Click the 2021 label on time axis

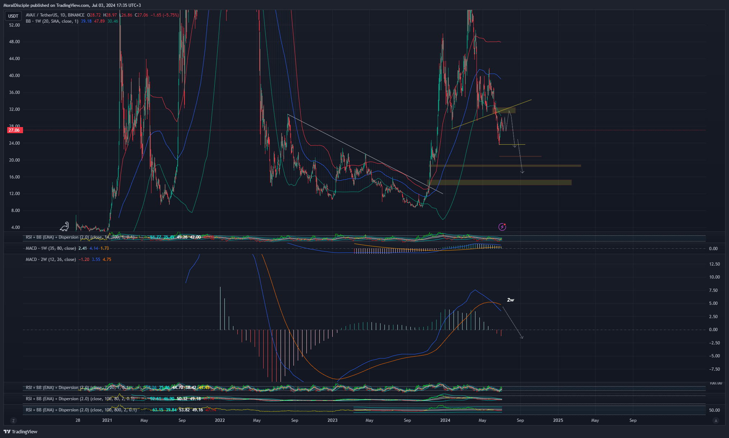(x=107, y=420)
